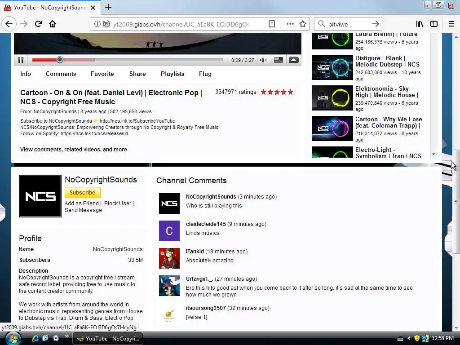Toggle reader view icon

[272, 24]
